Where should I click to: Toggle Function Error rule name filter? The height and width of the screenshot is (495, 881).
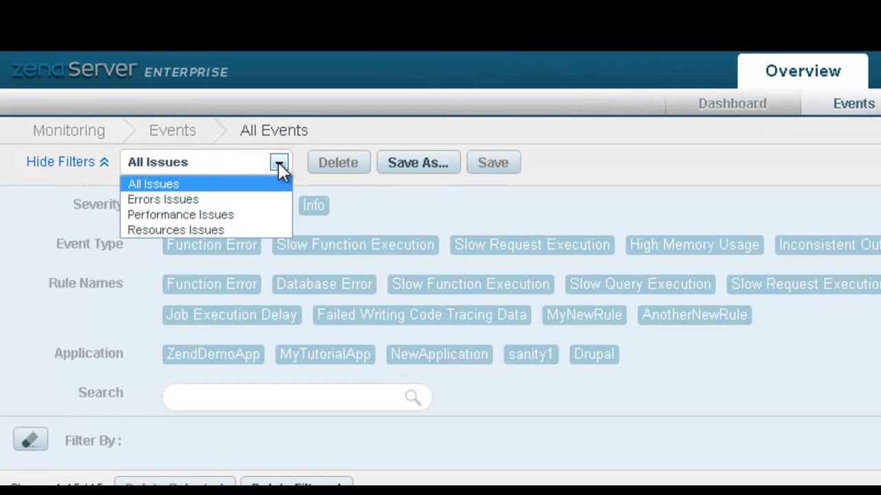click(x=211, y=284)
